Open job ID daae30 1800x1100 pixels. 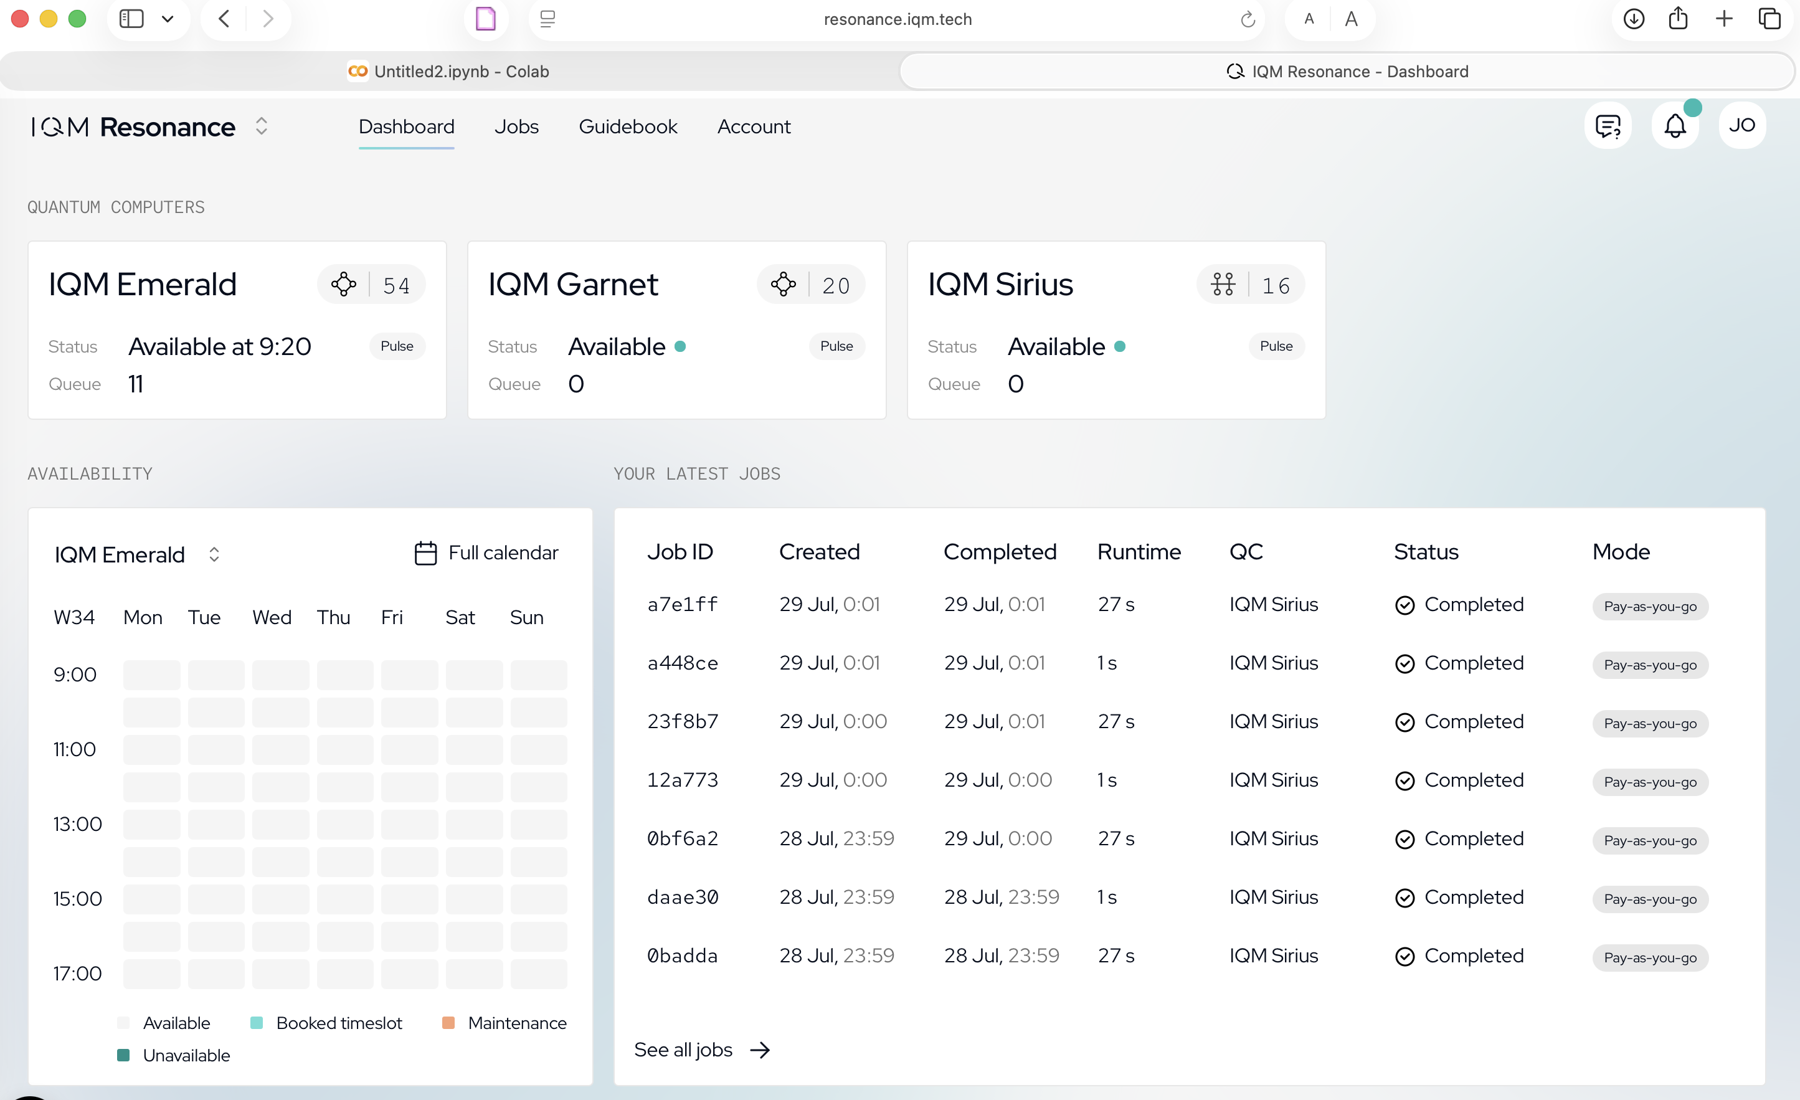click(x=682, y=897)
